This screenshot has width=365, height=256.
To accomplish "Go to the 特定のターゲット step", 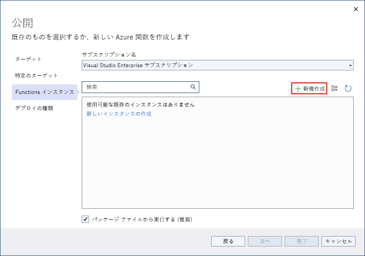I will point(36,75).
